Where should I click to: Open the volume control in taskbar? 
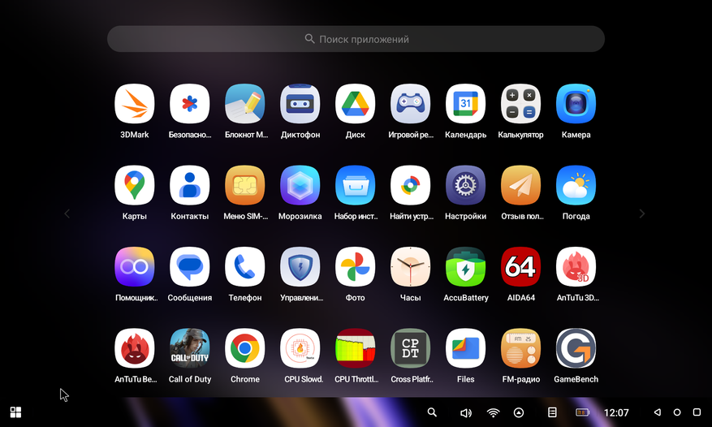coord(466,412)
